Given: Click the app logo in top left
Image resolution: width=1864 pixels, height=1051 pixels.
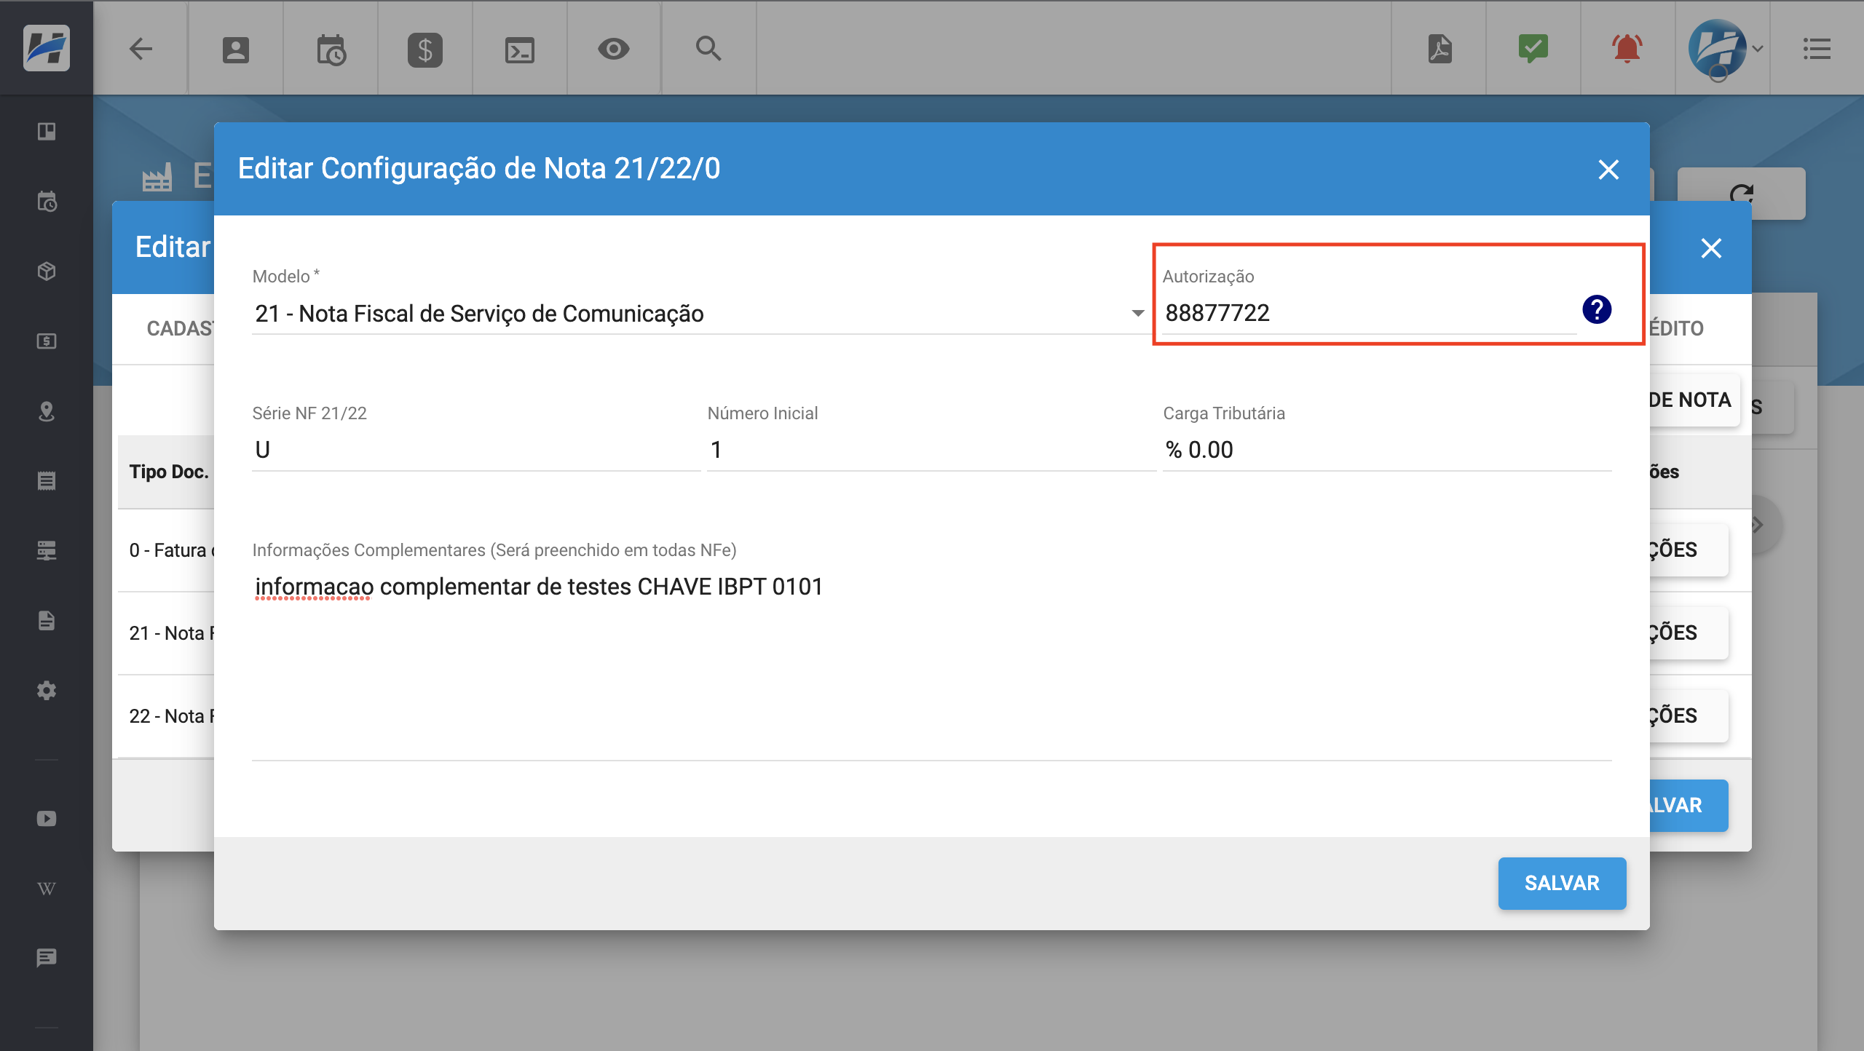Looking at the screenshot, I should [46, 47].
